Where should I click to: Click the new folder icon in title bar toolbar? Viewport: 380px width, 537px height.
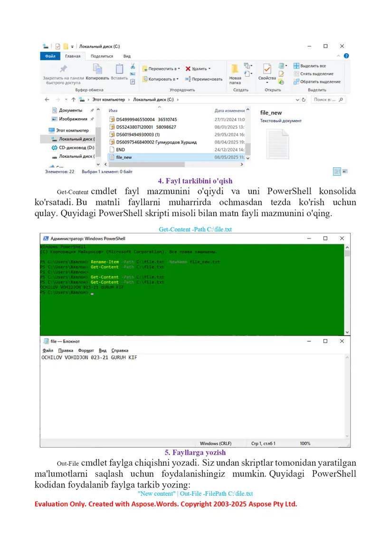[x=66, y=46]
